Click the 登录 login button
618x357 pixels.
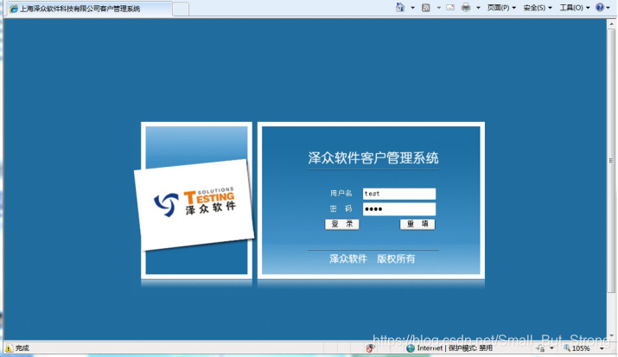(342, 224)
